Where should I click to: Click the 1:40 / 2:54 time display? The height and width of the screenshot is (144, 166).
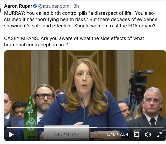117,135
